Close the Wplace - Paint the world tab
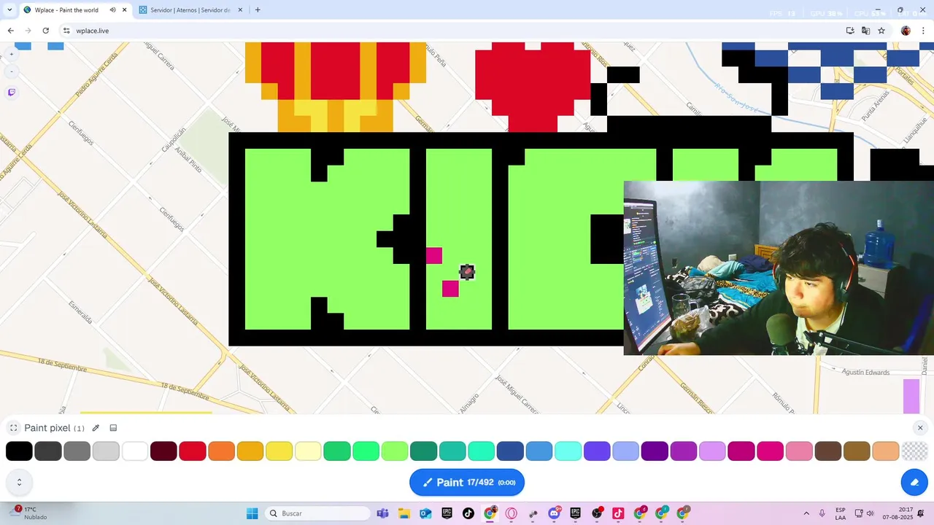Screen dimensions: 934x525 pyautogui.click(x=125, y=10)
